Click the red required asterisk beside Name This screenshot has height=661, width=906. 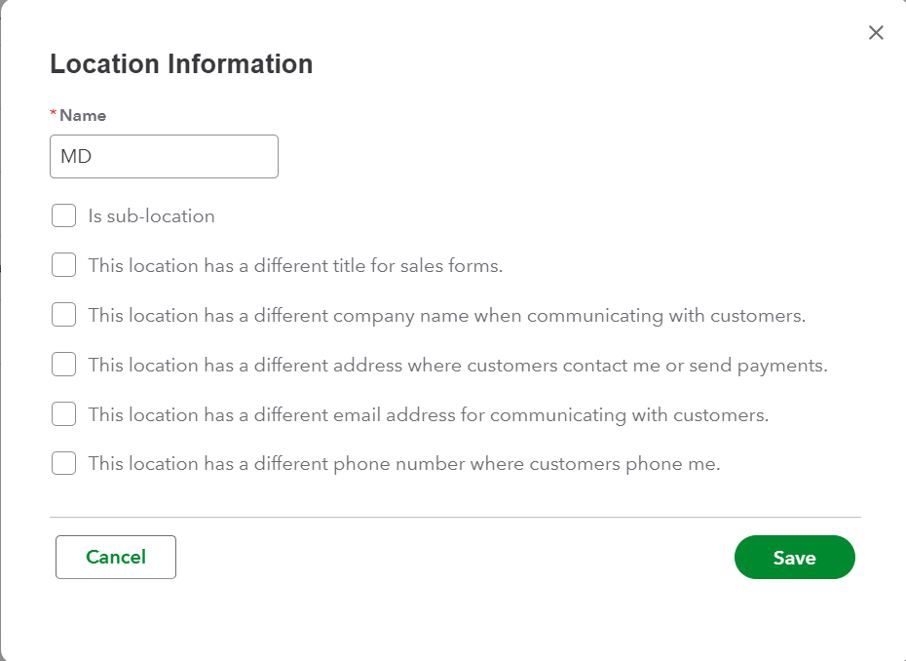pos(54,114)
